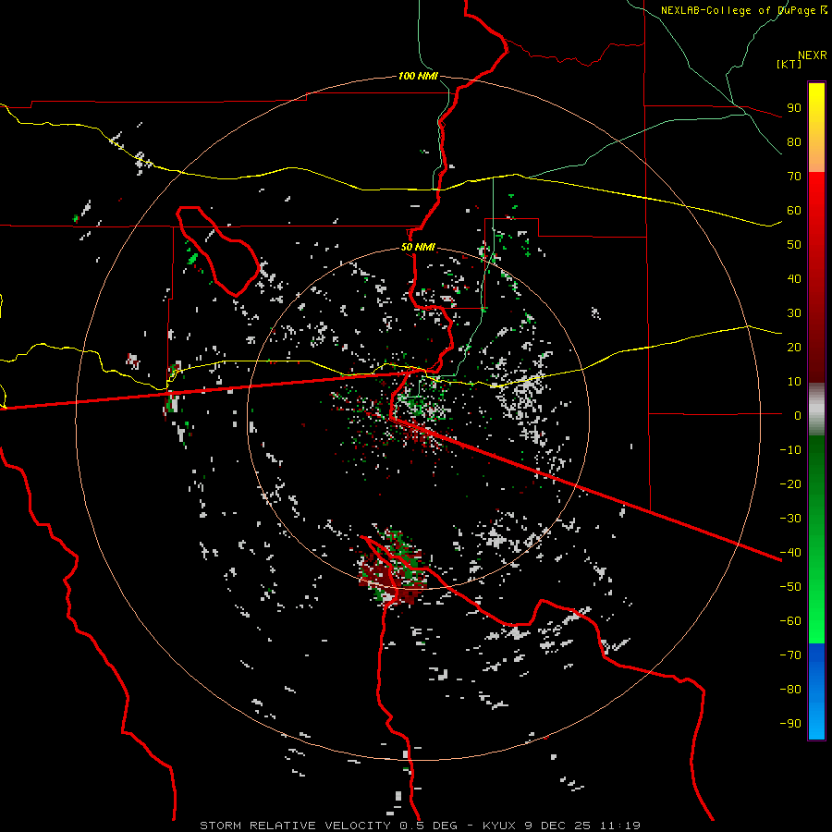This screenshot has width=832, height=832.
Task: Click the -20 value on the velocity scale
Action: pyautogui.click(x=790, y=483)
